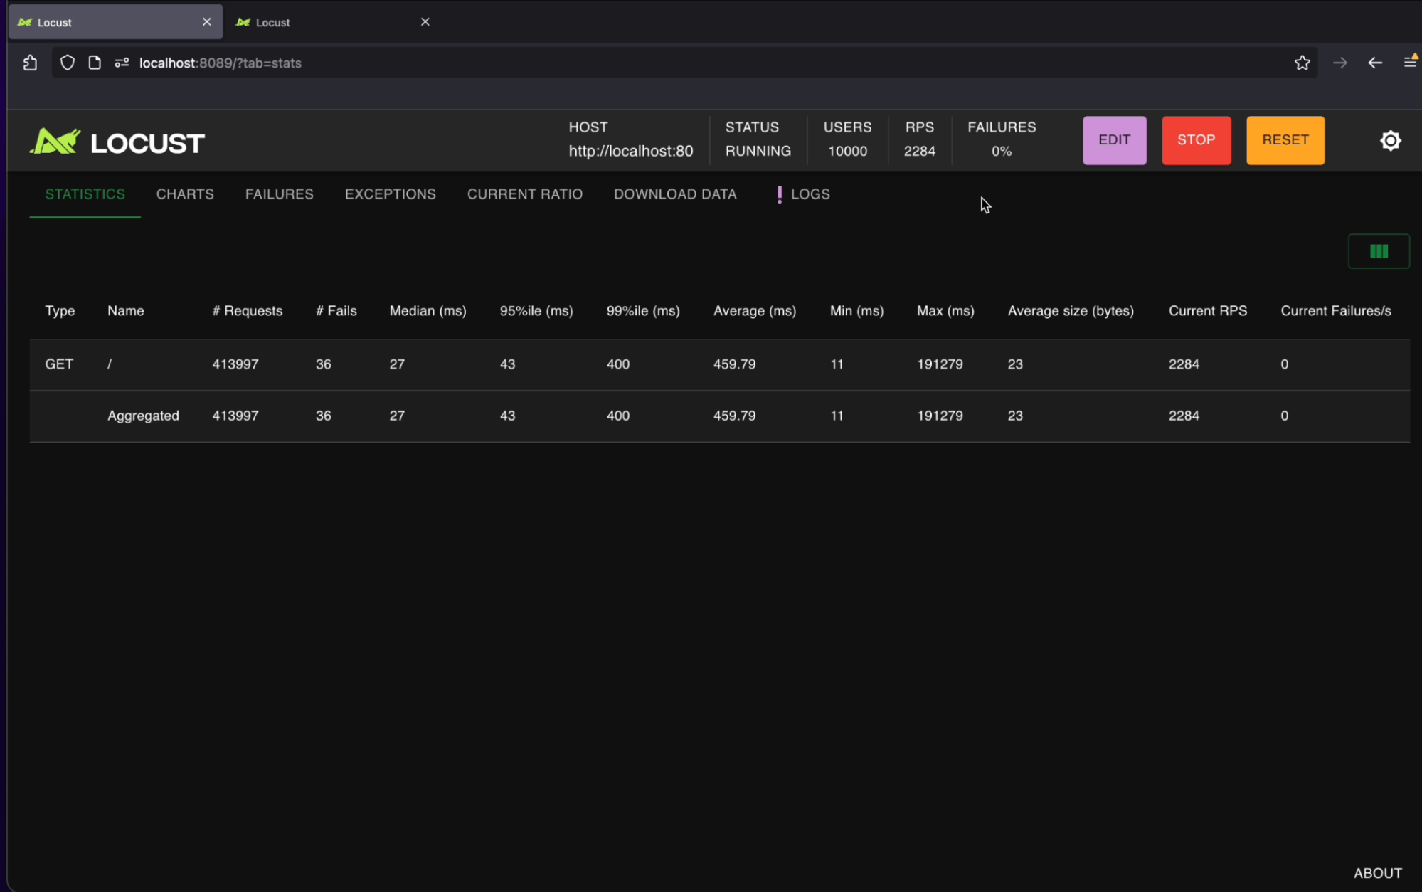Sort by the Current Failures/s column header
This screenshot has height=893, width=1422.
click(1336, 311)
